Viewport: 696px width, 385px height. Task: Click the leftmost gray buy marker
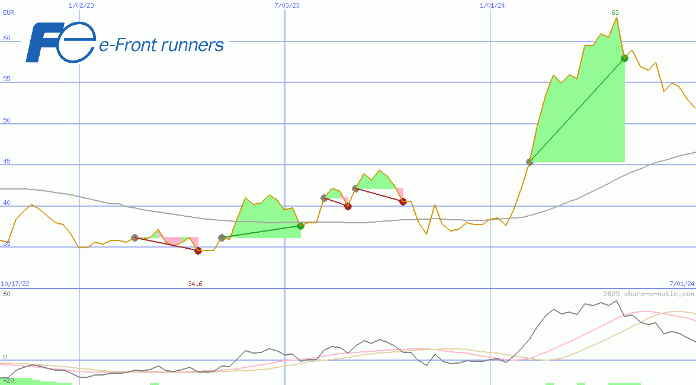point(134,238)
